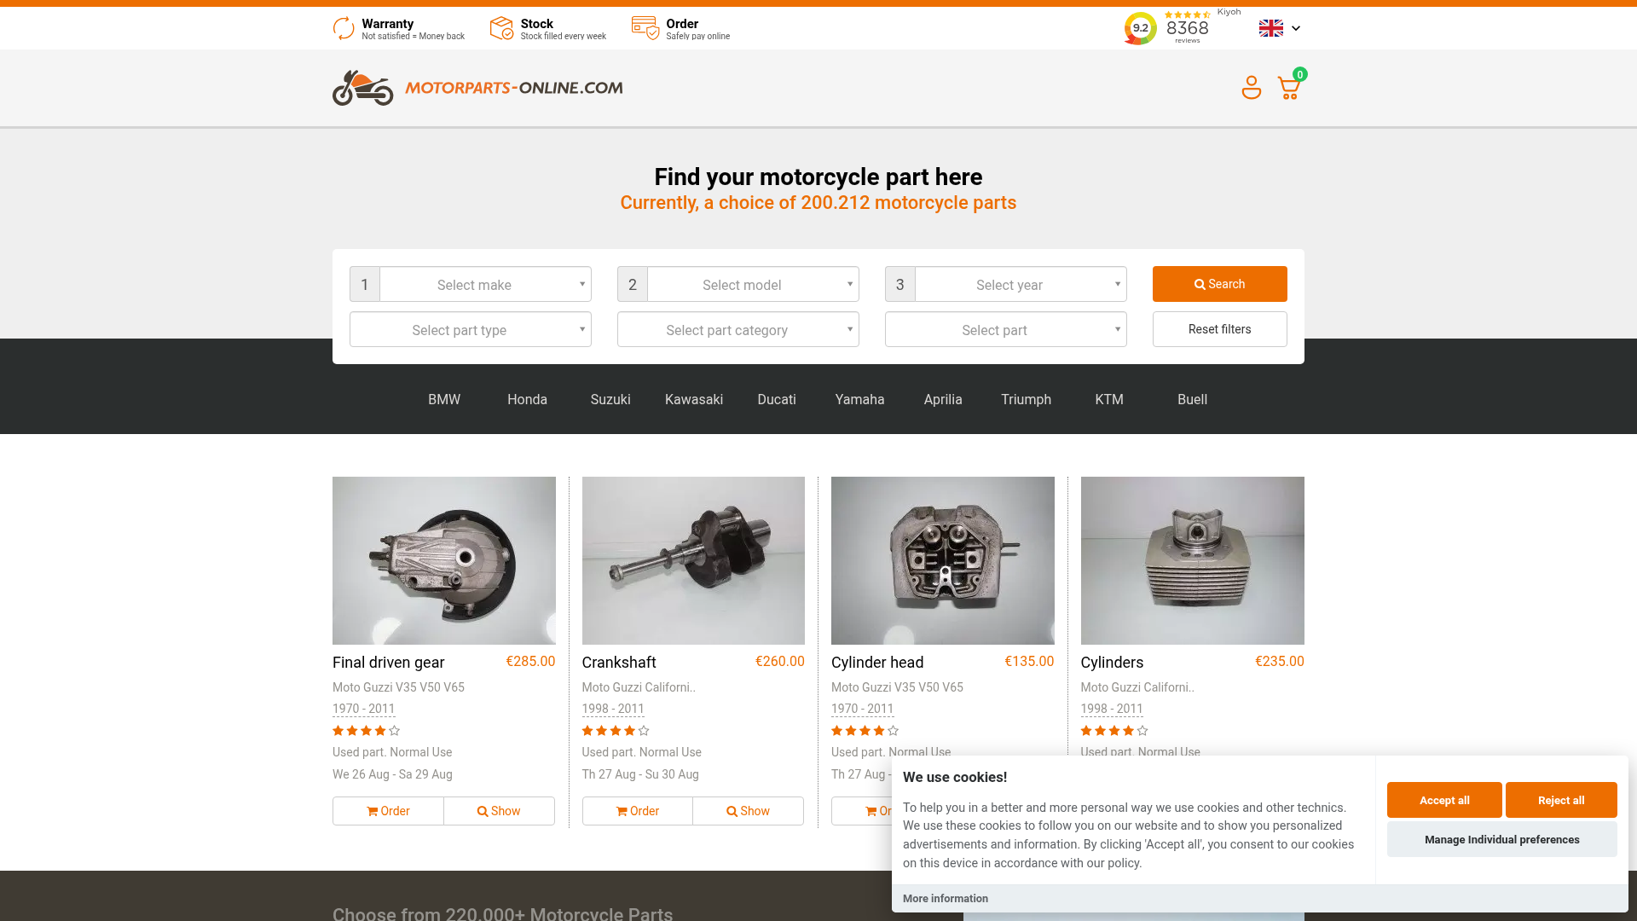Click the Stock box icon
Image resolution: width=1637 pixels, height=921 pixels.
click(x=501, y=28)
